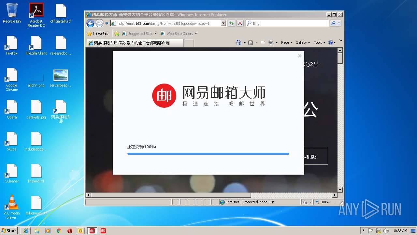Launch VLC media player desktop shortcut
This screenshot has width=417, height=235.
12,207
